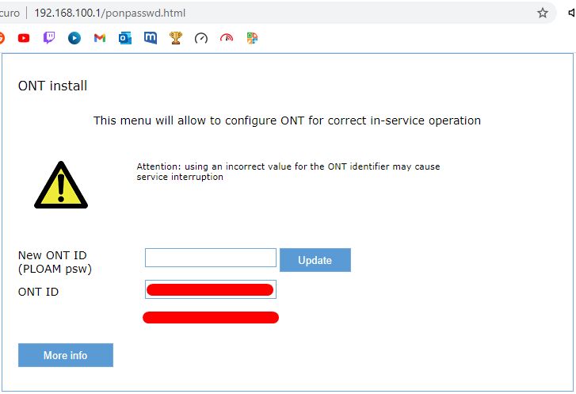Viewport: 576px width, 394px height.
Task: Click the More info button
Action: (x=66, y=355)
